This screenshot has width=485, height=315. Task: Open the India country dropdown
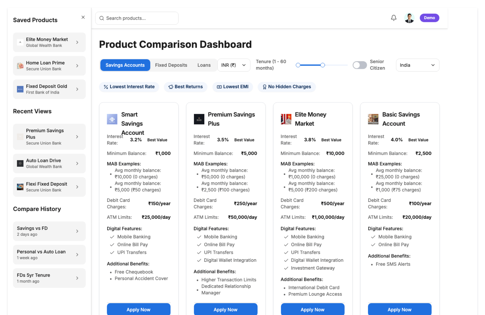(x=417, y=65)
